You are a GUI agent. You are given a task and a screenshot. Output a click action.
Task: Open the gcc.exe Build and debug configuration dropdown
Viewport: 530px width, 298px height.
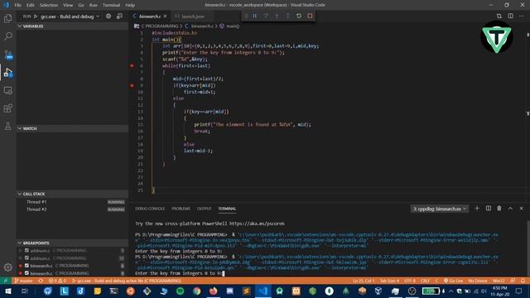pyautogui.click(x=70, y=17)
